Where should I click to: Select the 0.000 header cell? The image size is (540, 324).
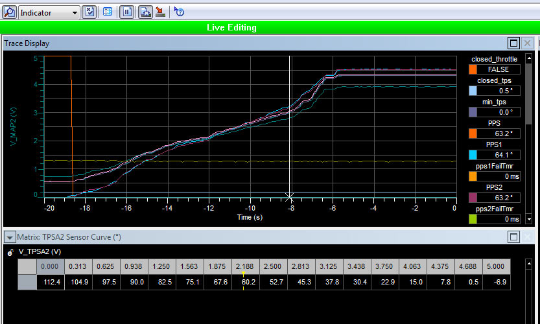(x=50, y=266)
